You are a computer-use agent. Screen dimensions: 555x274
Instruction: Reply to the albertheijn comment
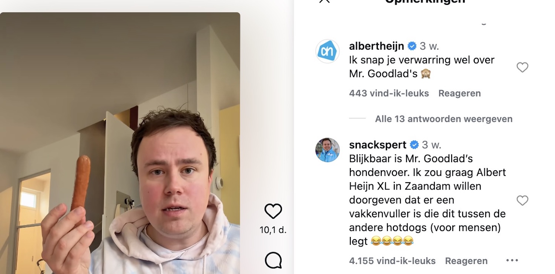click(460, 93)
